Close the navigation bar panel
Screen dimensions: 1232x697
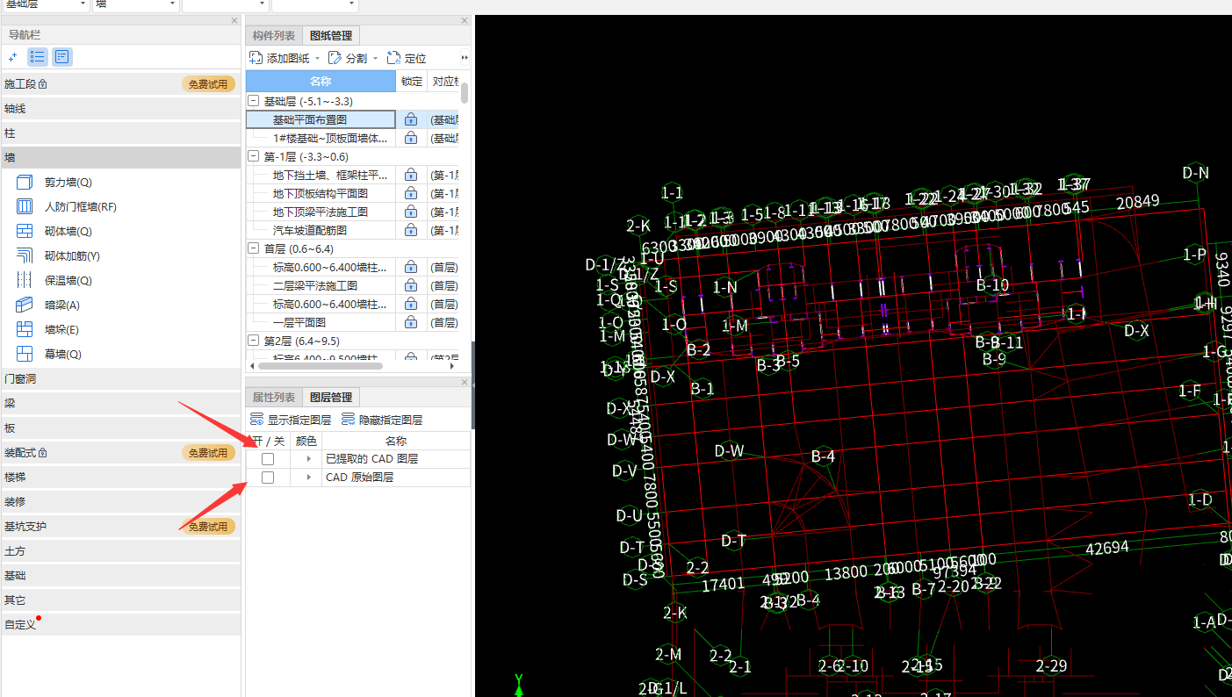[x=234, y=20]
